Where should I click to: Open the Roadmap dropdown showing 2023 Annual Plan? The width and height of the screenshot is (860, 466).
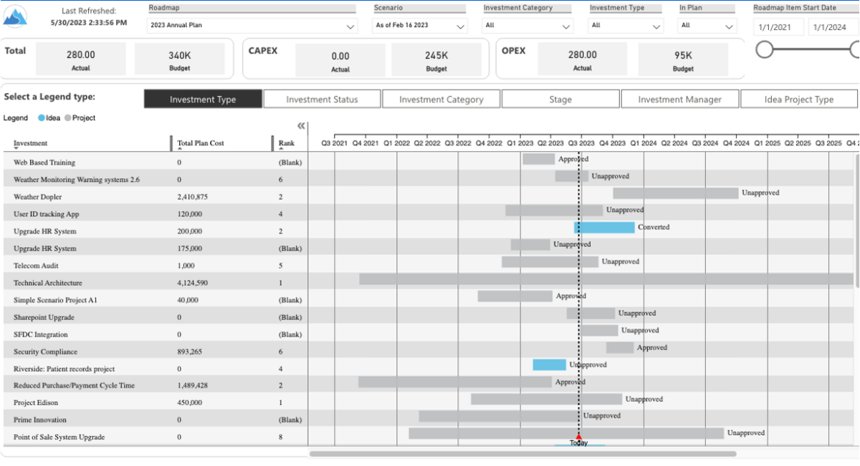(350, 26)
